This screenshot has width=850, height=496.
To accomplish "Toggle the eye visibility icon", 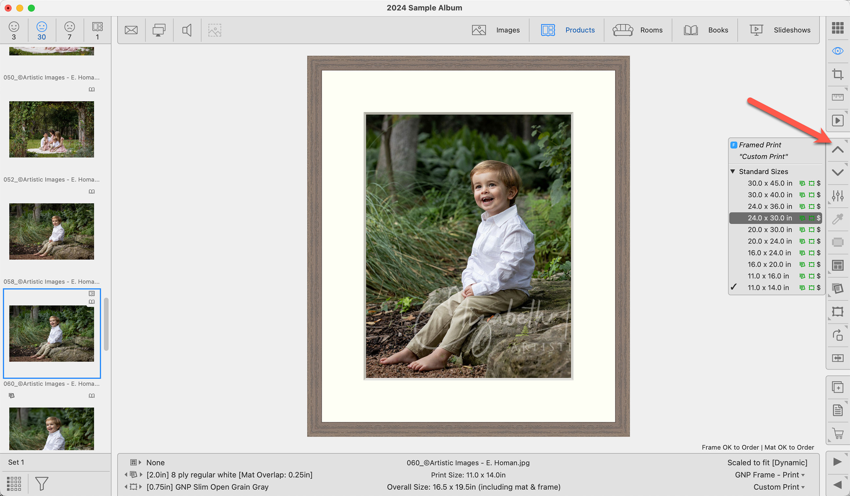I will click(x=838, y=51).
